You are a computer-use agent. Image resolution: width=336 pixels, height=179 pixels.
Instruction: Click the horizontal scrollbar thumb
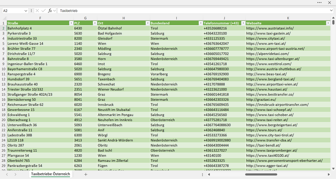(261, 175)
